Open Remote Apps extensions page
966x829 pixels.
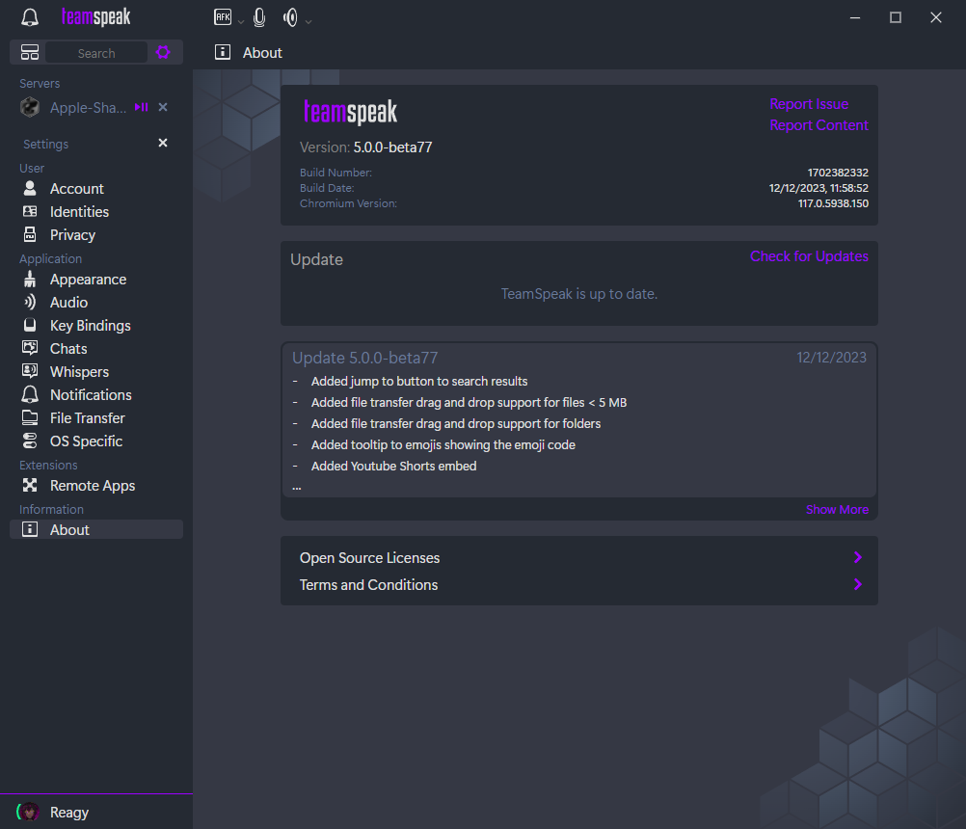96,486
